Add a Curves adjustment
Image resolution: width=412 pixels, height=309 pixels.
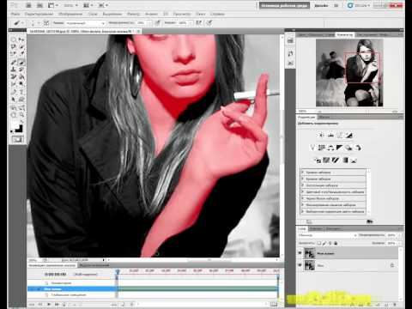[340, 135]
